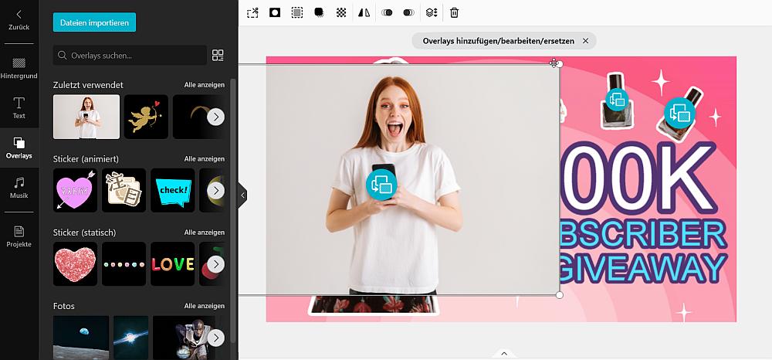Click the fade-in toggle icon in toolbar
The height and width of the screenshot is (360, 772).
coord(387,13)
